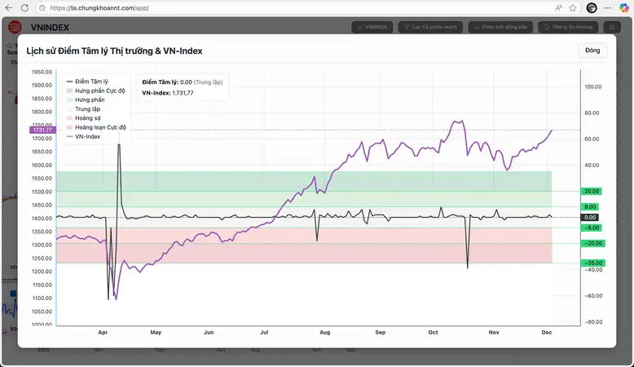Toggle Hưng phấn Cực độ legend entry

coord(99,91)
